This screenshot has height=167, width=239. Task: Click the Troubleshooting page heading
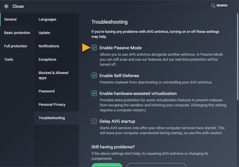pos(109,22)
